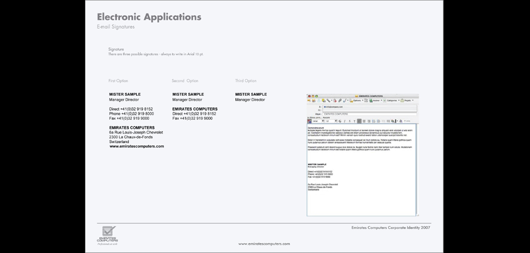Click the Options toolbar icon
This screenshot has height=253, width=530.
pos(355,100)
